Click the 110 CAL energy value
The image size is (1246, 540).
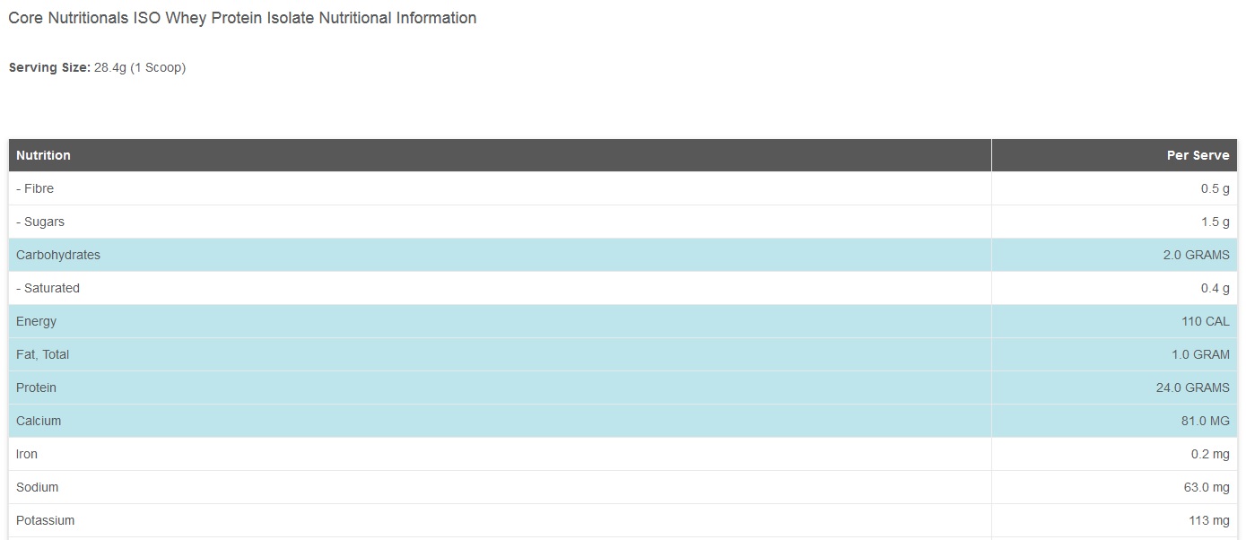click(x=1205, y=321)
